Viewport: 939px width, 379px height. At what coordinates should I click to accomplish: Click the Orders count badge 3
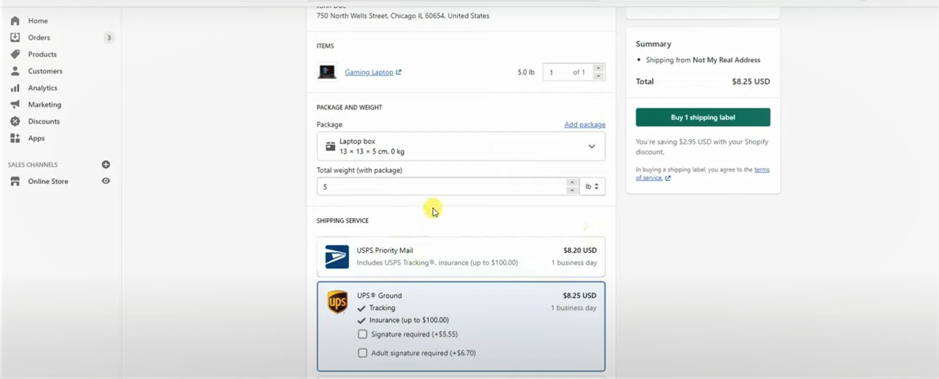coord(109,38)
